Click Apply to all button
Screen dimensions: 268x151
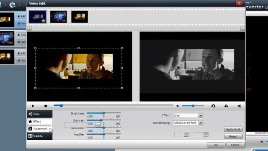pos(233,129)
